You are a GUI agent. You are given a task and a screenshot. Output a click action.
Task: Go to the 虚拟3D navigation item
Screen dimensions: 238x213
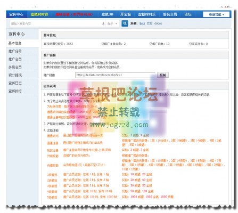(x=108, y=14)
